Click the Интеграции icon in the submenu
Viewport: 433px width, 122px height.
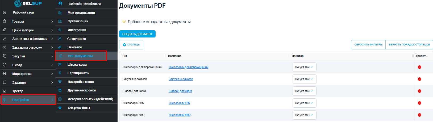point(60,30)
